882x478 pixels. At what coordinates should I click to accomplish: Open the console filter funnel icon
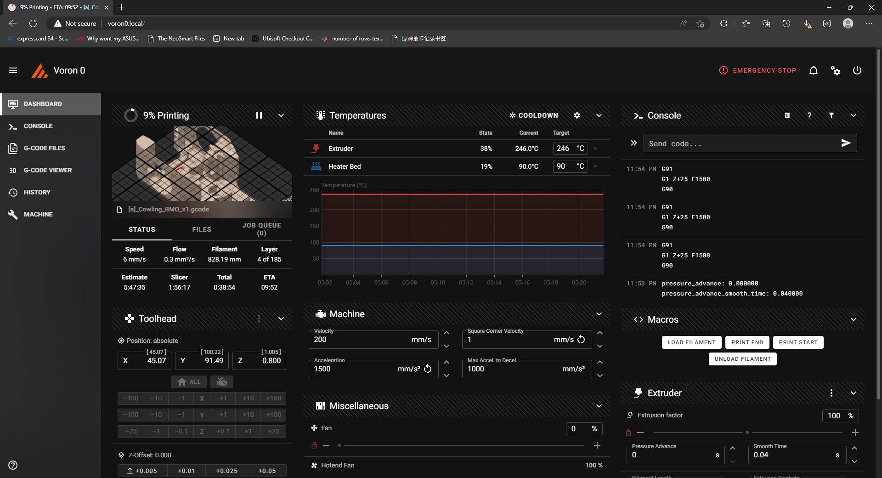tap(831, 115)
